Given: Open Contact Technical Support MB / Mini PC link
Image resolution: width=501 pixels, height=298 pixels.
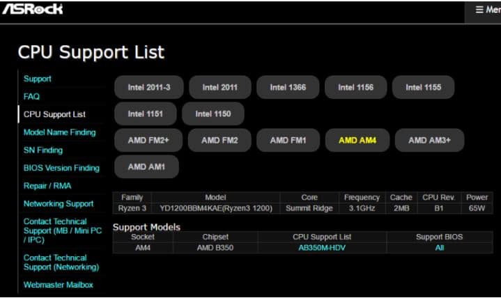Looking at the screenshot, I should click(x=63, y=230).
